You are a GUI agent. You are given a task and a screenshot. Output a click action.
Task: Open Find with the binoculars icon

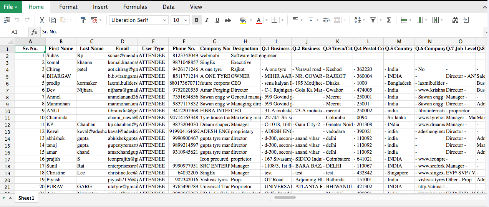[x=456, y=20]
